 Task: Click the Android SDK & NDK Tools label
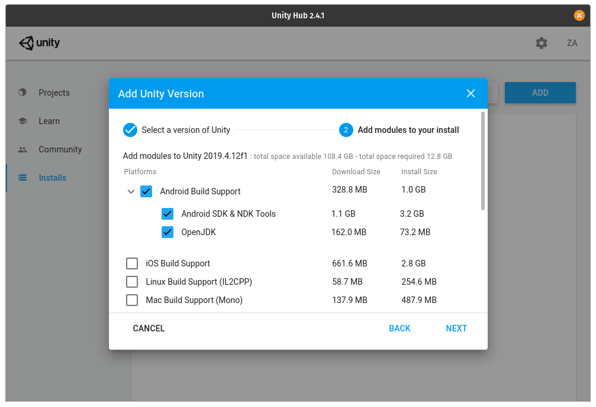tap(228, 214)
